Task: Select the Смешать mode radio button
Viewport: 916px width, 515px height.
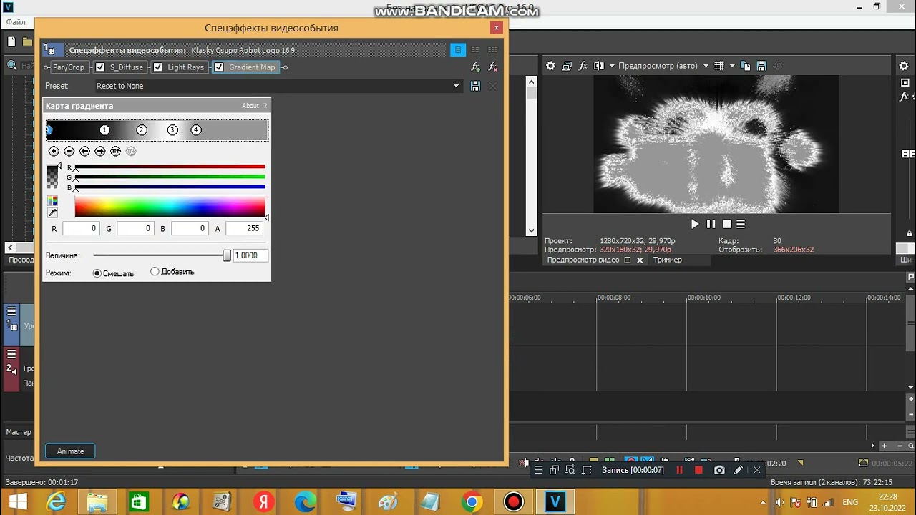Action: (97, 273)
